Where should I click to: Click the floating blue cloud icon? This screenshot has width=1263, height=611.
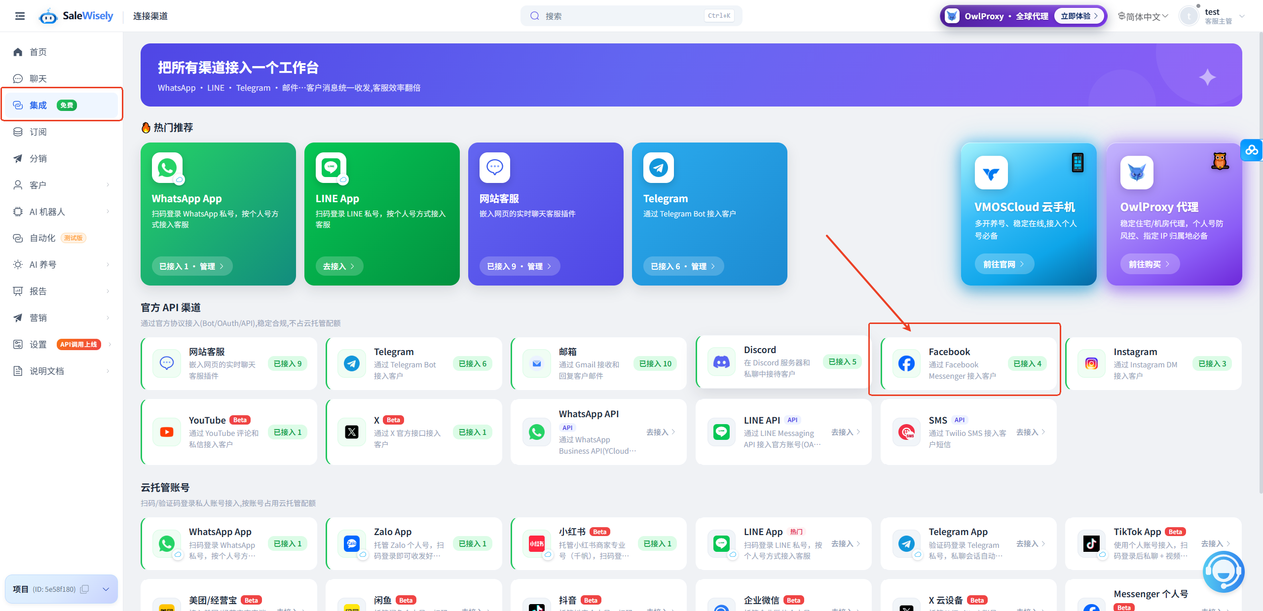click(x=1252, y=150)
